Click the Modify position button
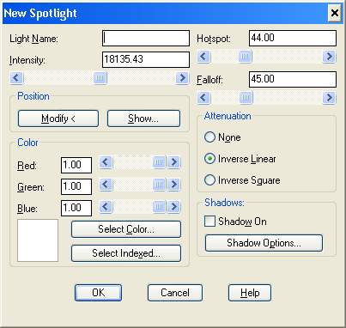 58,118
